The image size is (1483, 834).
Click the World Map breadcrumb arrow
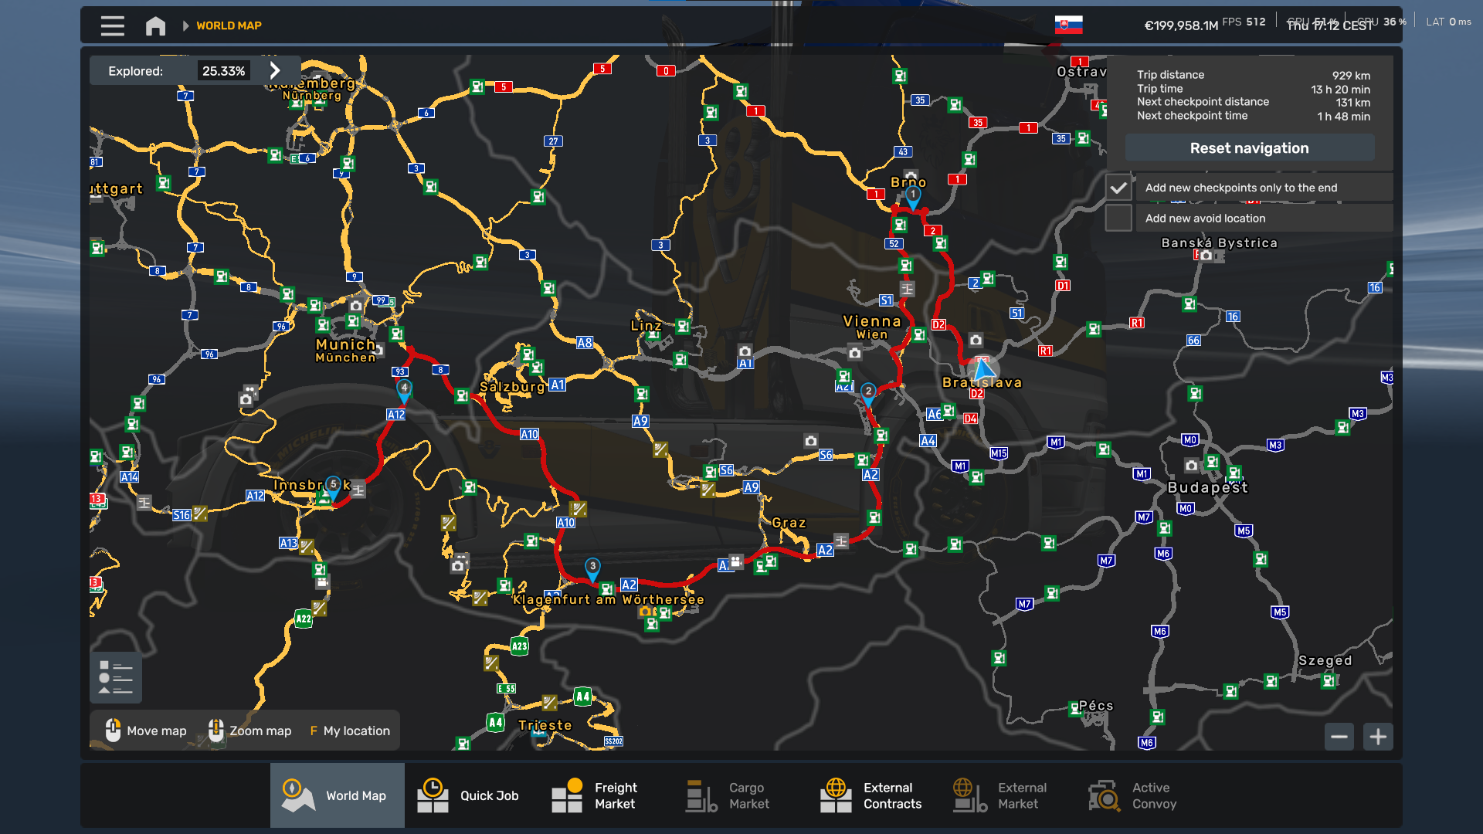pos(185,25)
